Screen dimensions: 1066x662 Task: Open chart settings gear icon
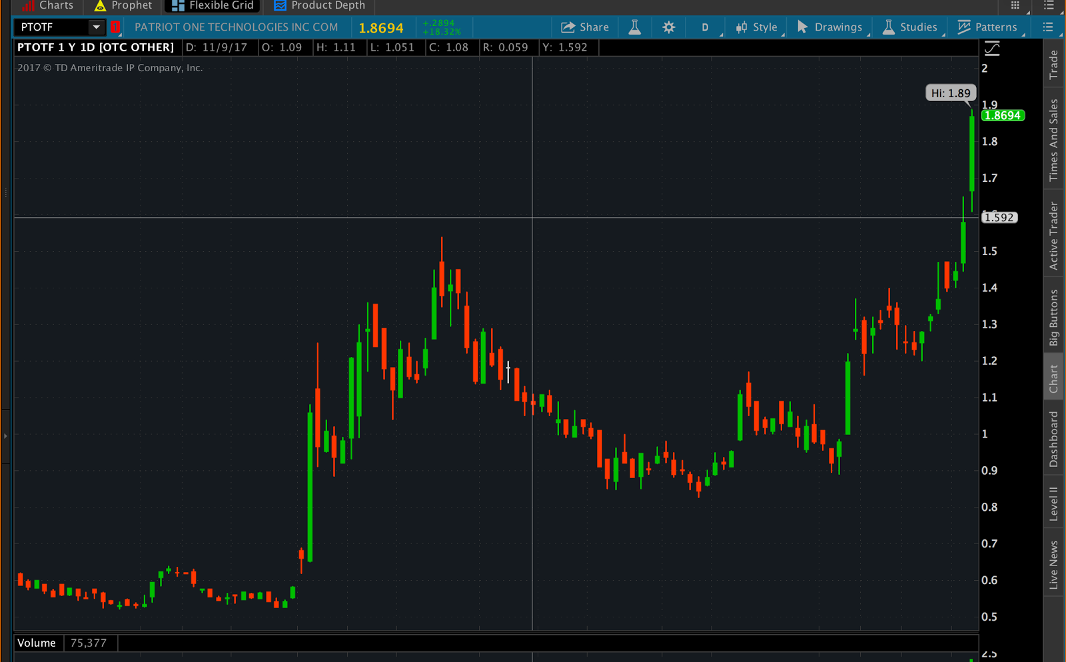tap(669, 27)
